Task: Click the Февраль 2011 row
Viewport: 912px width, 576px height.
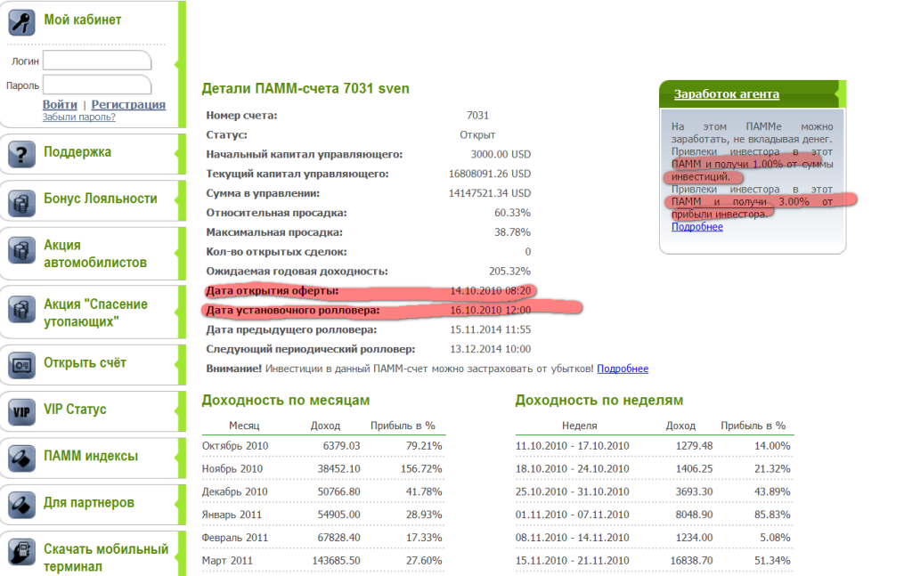Action: (323, 538)
